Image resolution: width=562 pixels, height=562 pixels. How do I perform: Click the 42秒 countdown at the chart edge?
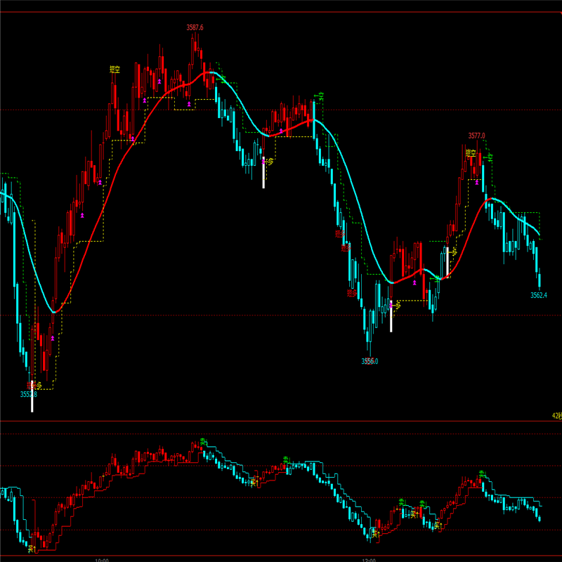[x=557, y=416]
